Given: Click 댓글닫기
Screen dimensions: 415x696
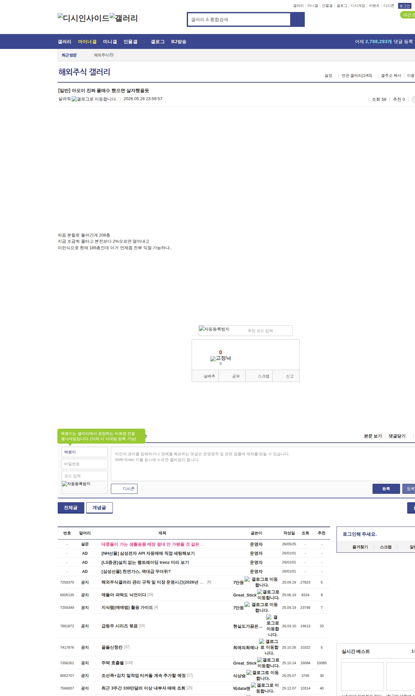Looking at the screenshot, I should coord(397,436).
